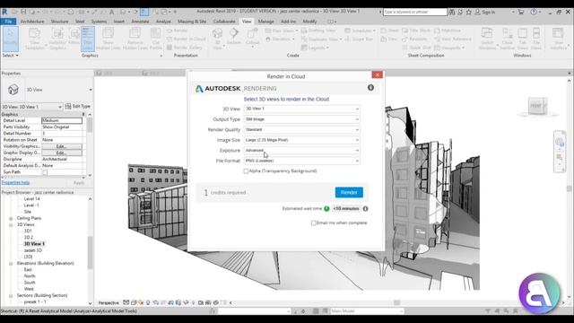Click the 3D view type cube icon in Properties

[x=13, y=90]
